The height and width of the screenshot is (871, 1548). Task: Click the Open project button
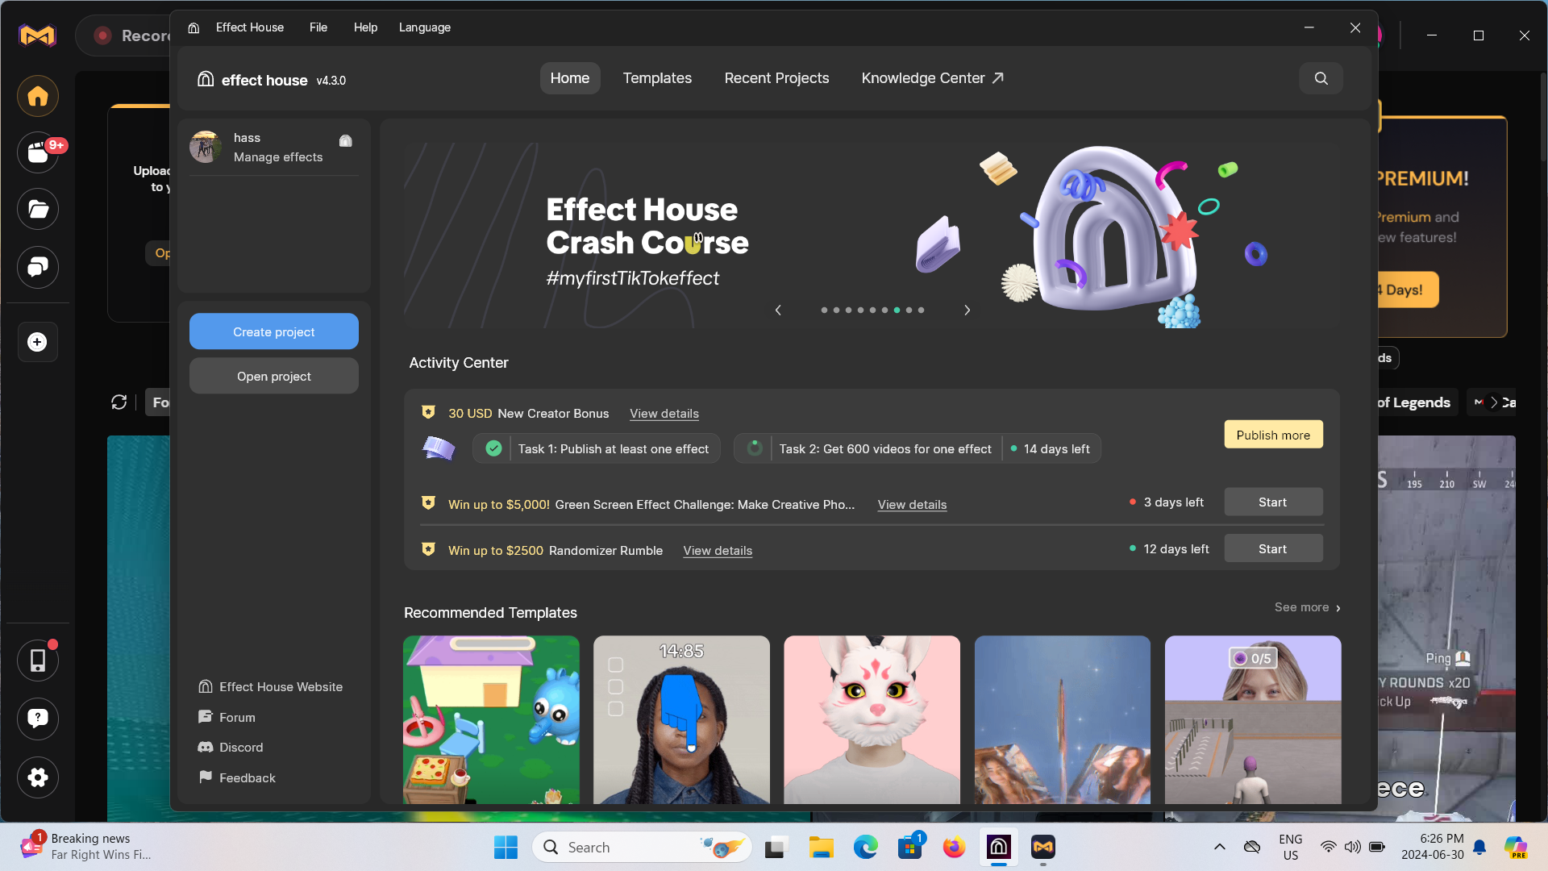[274, 376]
